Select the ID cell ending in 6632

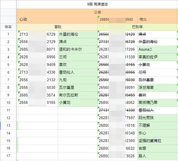[x=117, y=149]
